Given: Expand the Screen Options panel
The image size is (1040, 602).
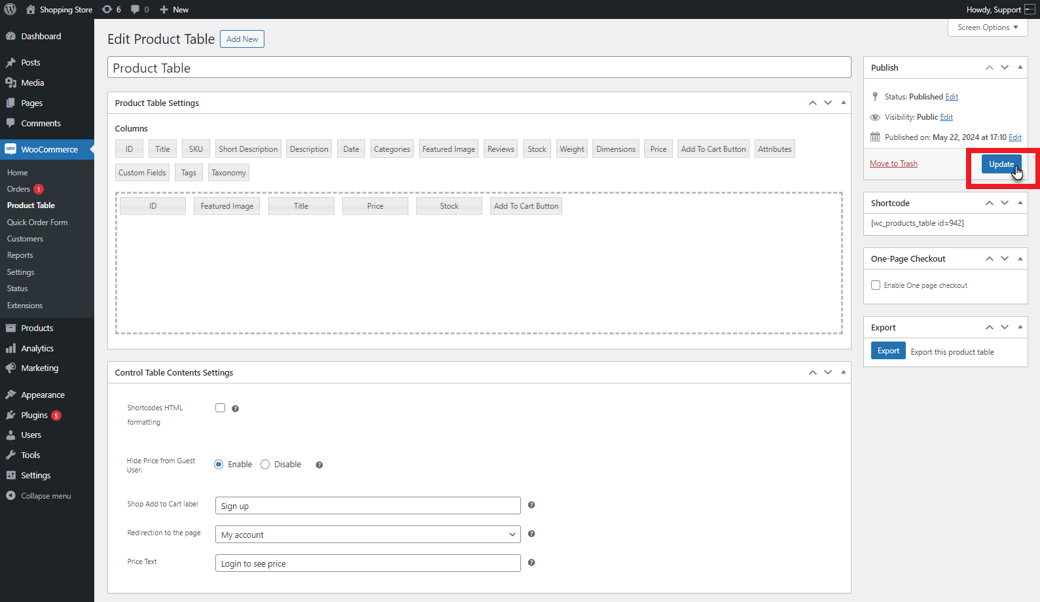Looking at the screenshot, I should click(x=987, y=27).
